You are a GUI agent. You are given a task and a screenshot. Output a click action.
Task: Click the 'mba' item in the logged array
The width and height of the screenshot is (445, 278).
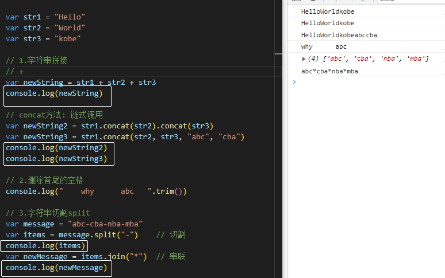pos(415,59)
